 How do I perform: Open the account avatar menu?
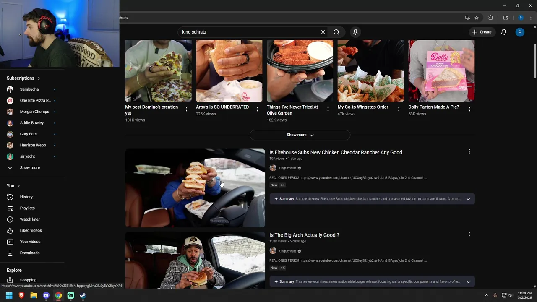coord(520,32)
